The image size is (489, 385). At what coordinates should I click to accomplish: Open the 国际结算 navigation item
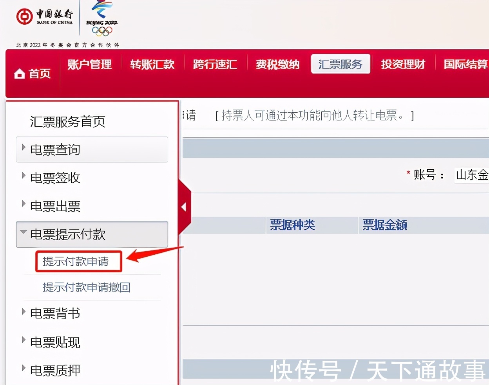click(466, 64)
